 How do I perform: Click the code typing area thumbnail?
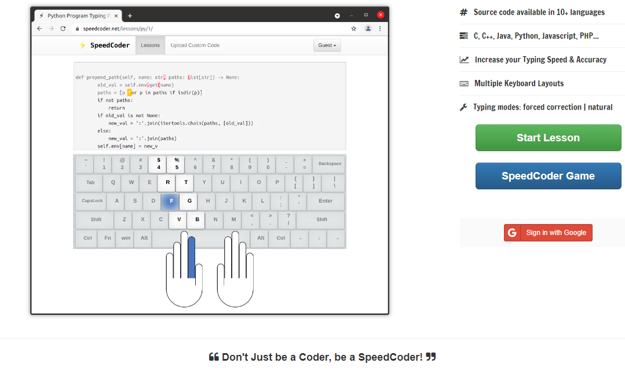click(x=210, y=106)
